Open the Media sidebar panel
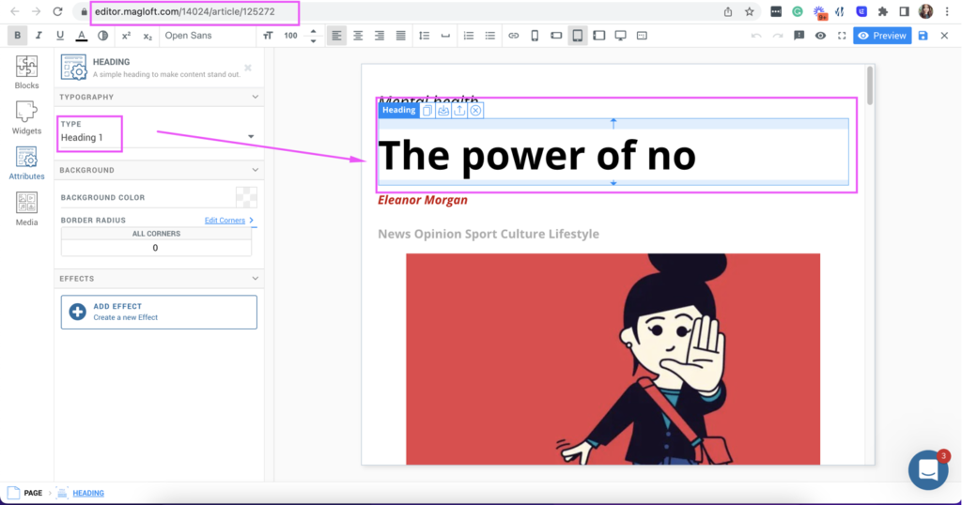This screenshot has width=962, height=505. (26, 209)
